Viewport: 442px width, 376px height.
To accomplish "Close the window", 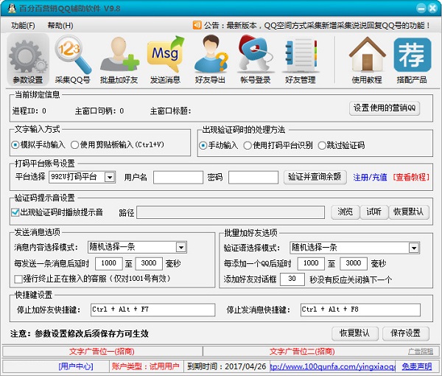I will [432, 8].
